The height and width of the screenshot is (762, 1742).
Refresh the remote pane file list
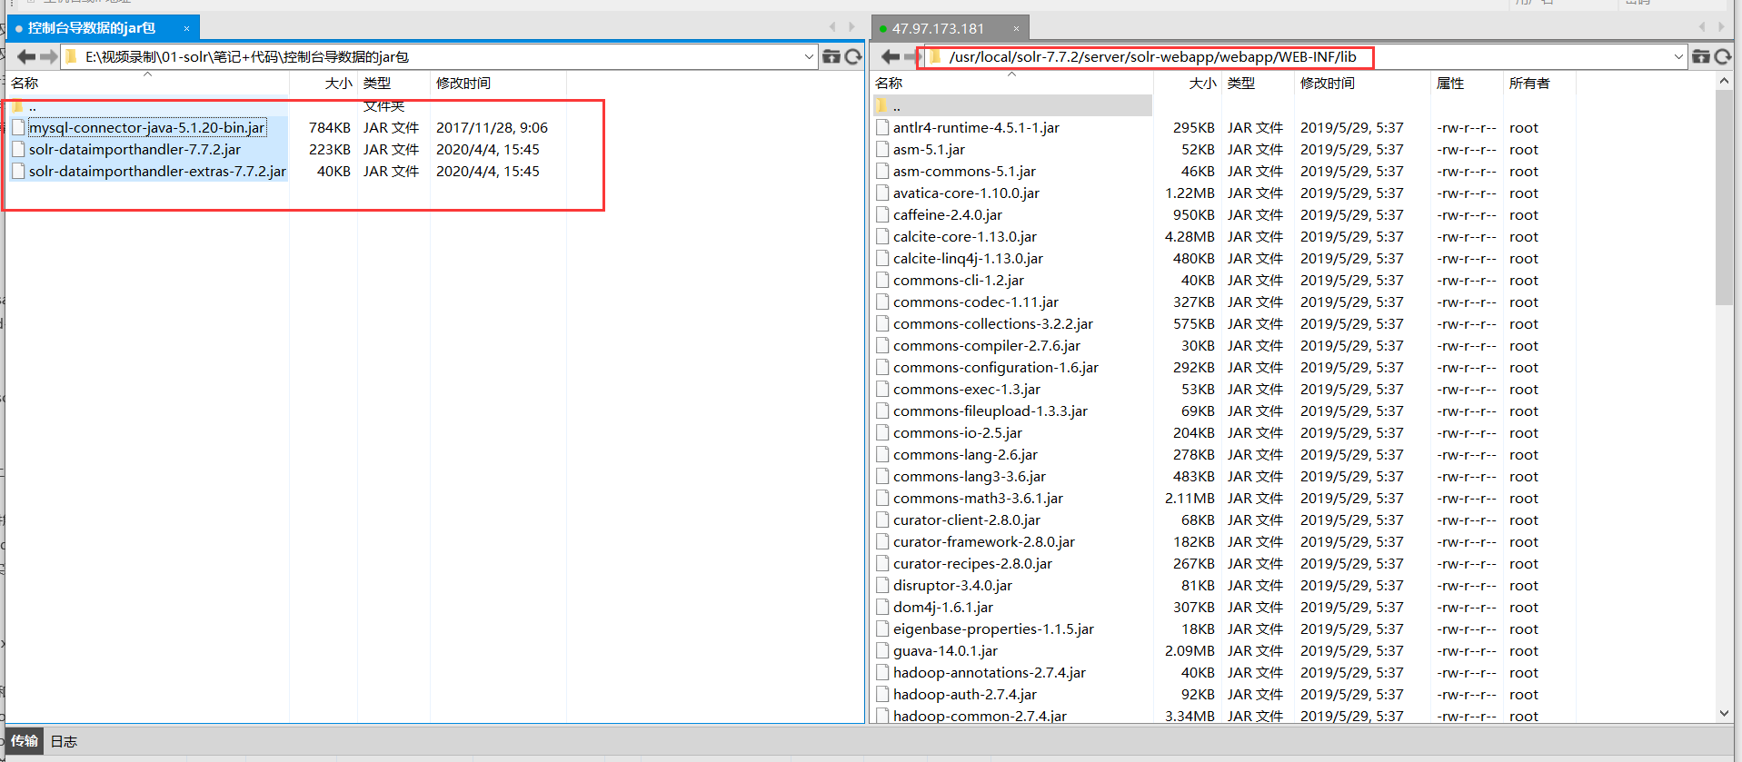1723,56
